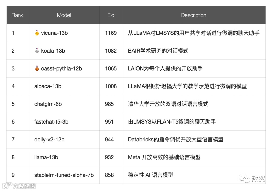Click the Elo score 985
The image size is (274, 191).
coord(109,104)
